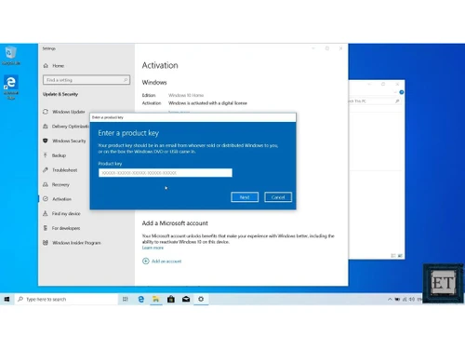This screenshot has width=465, height=349.
Task: Open the Windows Start menu
Action: click(7, 299)
